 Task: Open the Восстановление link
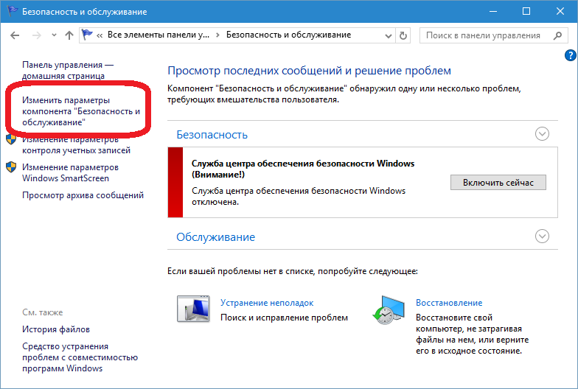pos(449,303)
